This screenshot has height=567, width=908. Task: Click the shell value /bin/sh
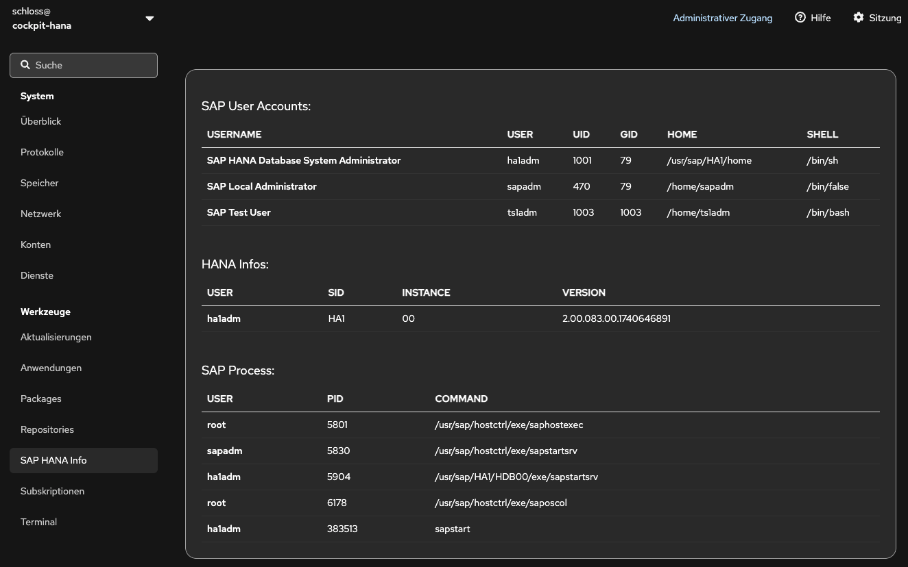click(822, 160)
